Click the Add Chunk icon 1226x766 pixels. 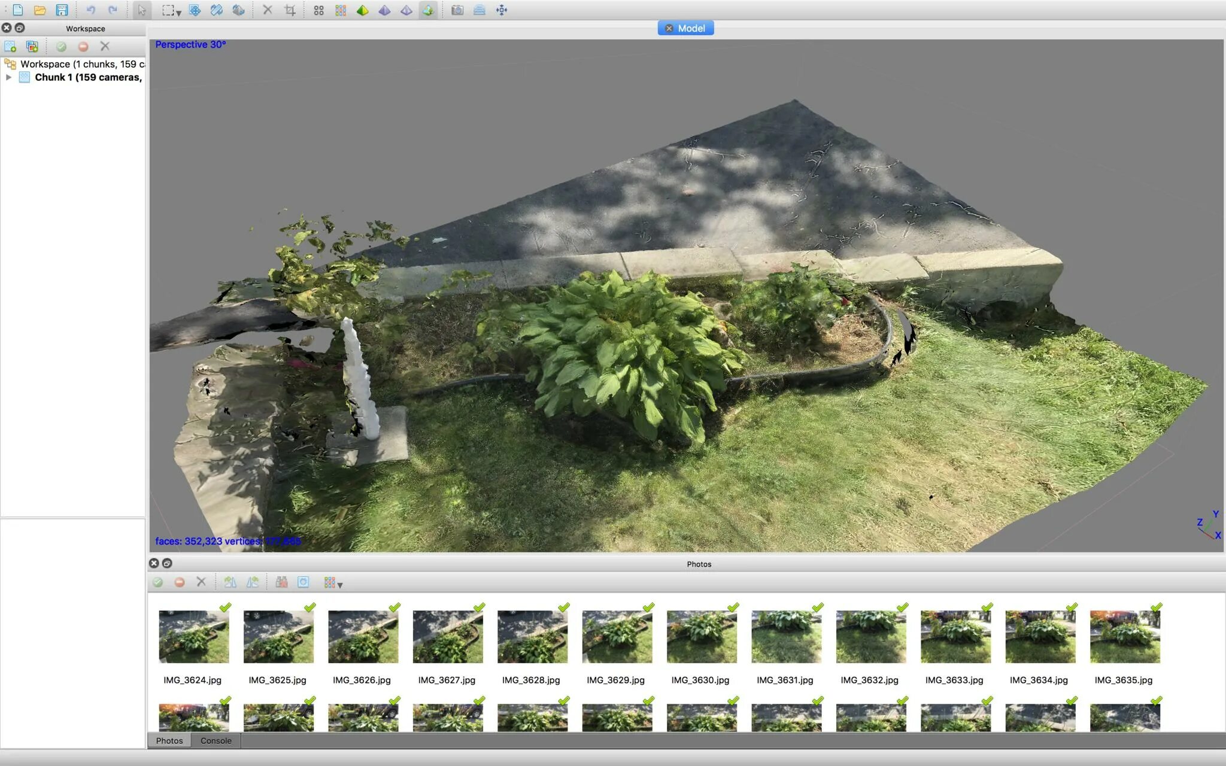tap(10, 46)
